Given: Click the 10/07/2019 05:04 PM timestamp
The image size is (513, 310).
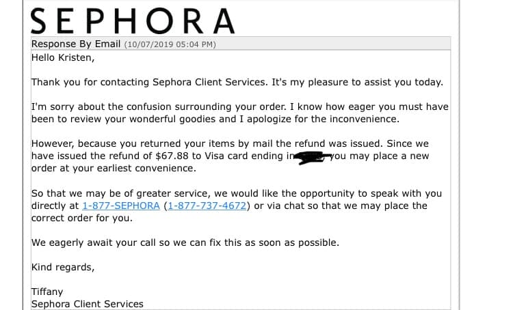Looking at the screenshot, I should pos(170,44).
